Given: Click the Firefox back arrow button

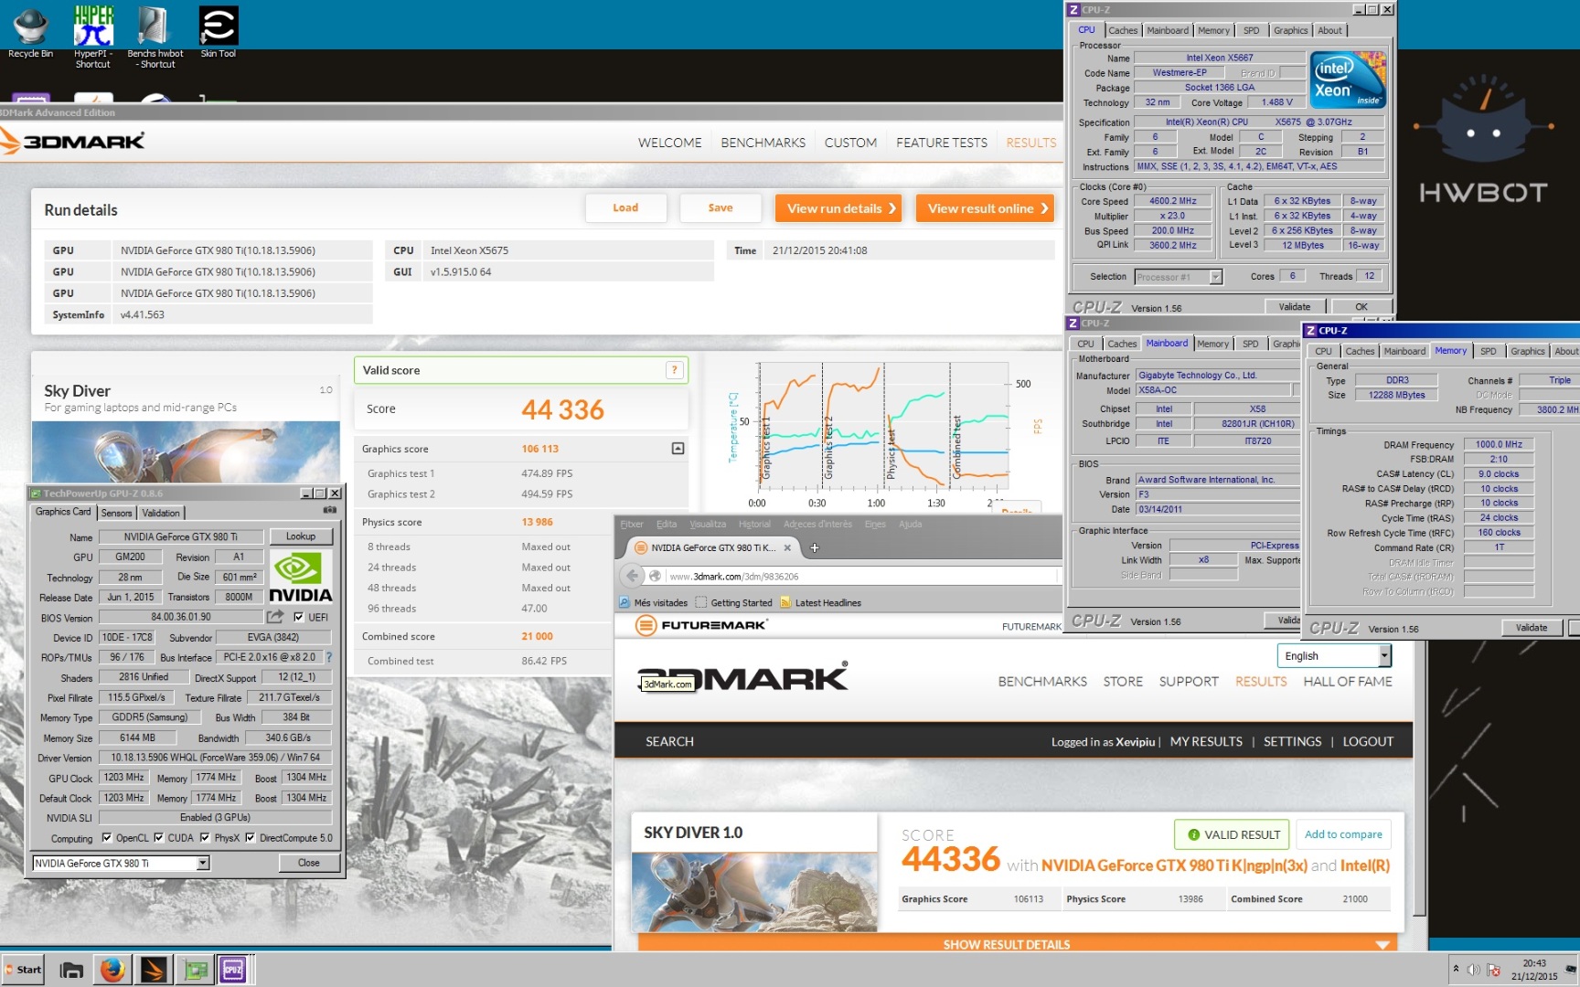Looking at the screenshot, I should [632, 576].
